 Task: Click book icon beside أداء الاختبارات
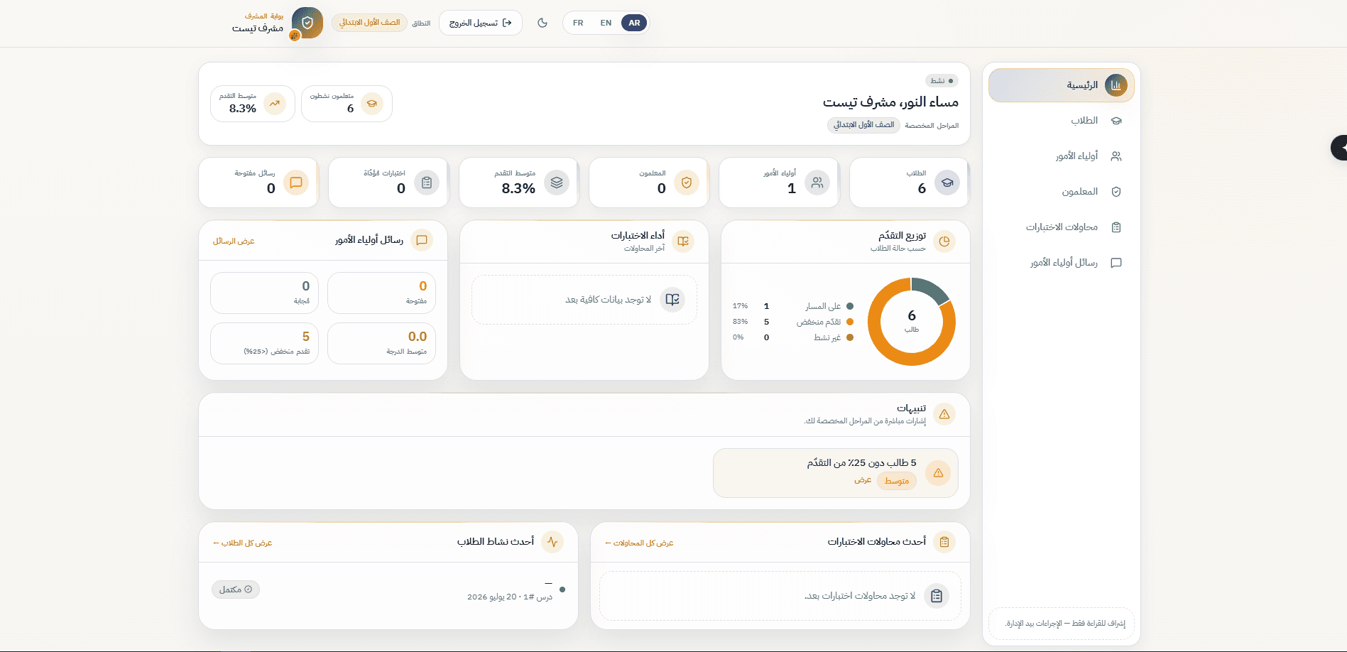(683, 241)
